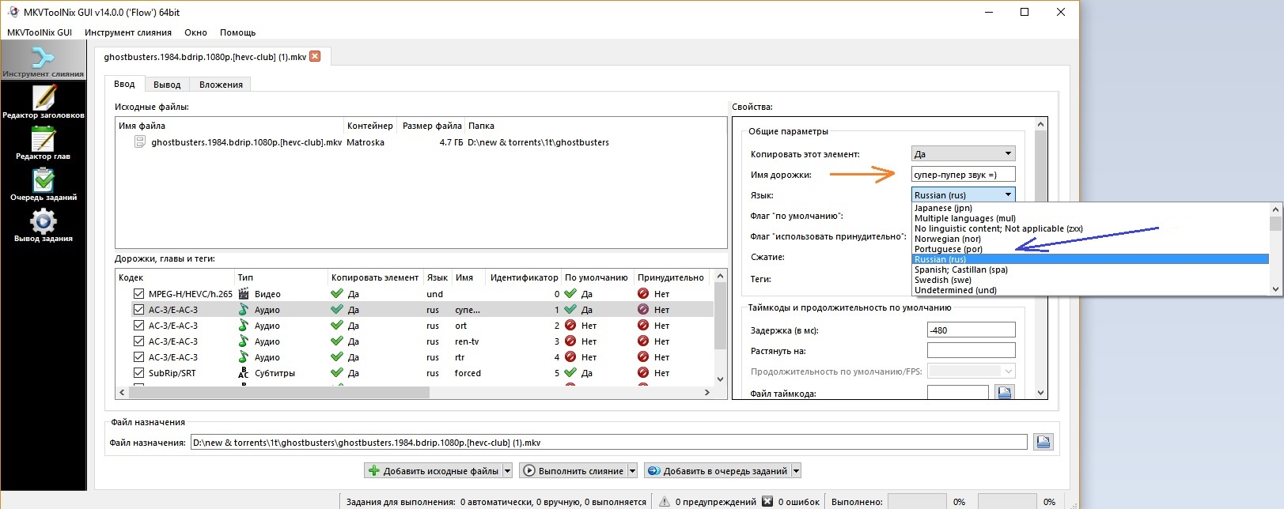
Task: Sort tracks by 'Язык' column header
Action: (x=437, y=277)
